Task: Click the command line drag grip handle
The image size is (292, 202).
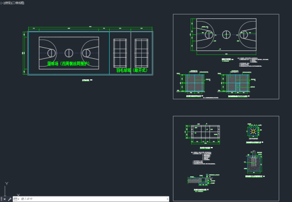Action: [x=1, y=199]
